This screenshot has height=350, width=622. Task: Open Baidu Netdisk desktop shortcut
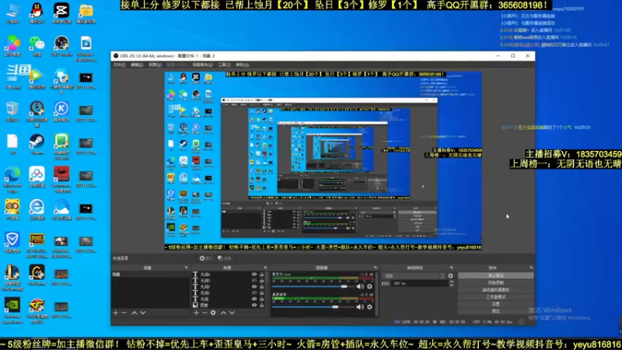(x=37, y=177)
